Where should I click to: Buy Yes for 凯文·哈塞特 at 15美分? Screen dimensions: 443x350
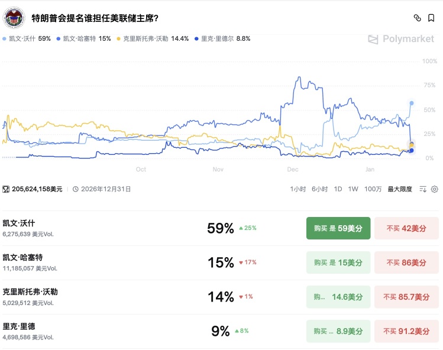click(x=338, y=262)
